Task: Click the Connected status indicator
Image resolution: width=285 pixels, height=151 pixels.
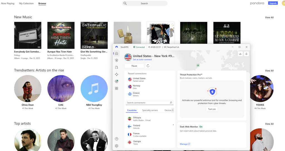Action: click(139, 47)
